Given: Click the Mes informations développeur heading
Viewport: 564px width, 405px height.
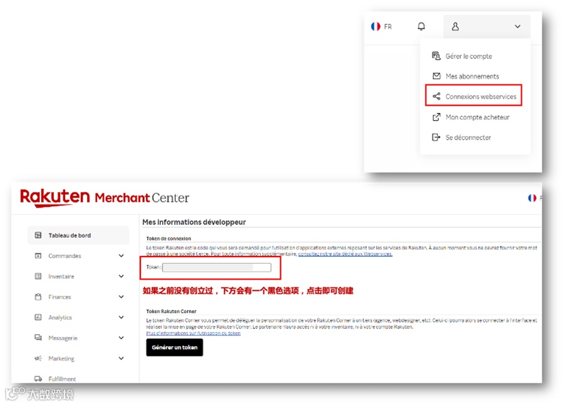Looking at the screenshot, I should (x=194, y=222).
